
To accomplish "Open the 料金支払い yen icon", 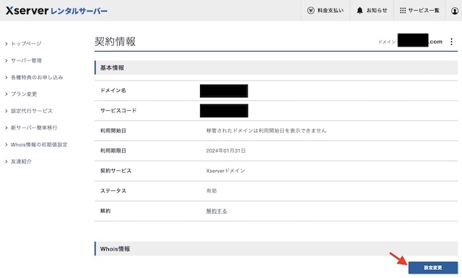I will (x=310, y=11).
